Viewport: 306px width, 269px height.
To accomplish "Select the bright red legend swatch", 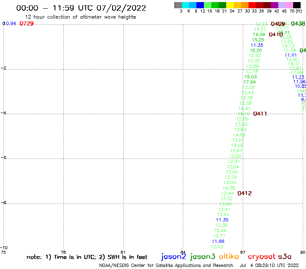I will (252, 5).
